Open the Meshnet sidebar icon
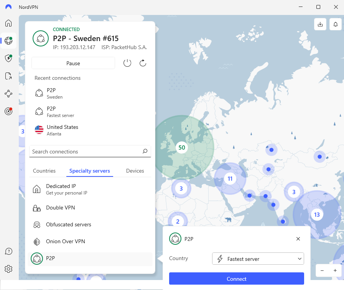The image size is (344, 290). pyautogui.click(x=8, y=94)
